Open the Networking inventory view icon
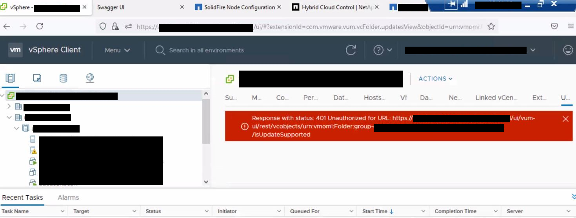The width and height of the screenshot is (576, 218). point(90,78)
